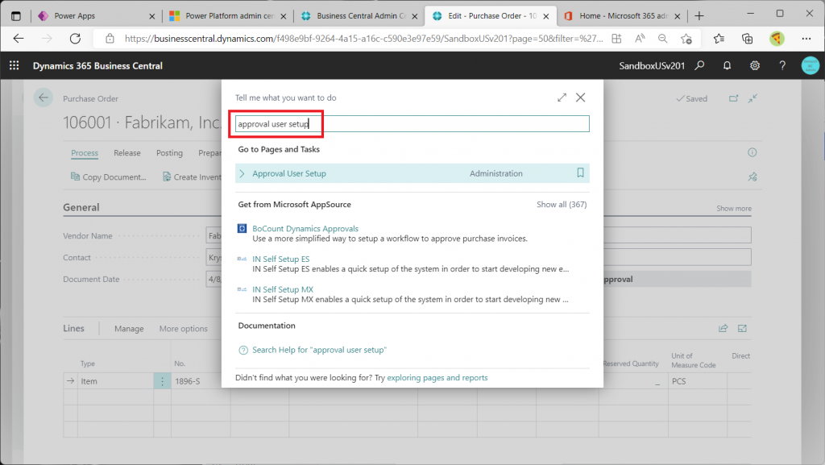Bookmark the Approval User Setup page
Screen dimensions: 825x465
coord(580,173)
